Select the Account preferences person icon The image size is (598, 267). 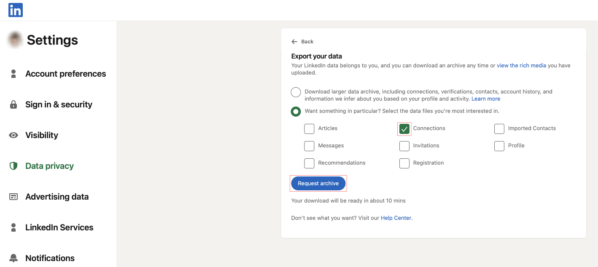click(x=14, y=74)
